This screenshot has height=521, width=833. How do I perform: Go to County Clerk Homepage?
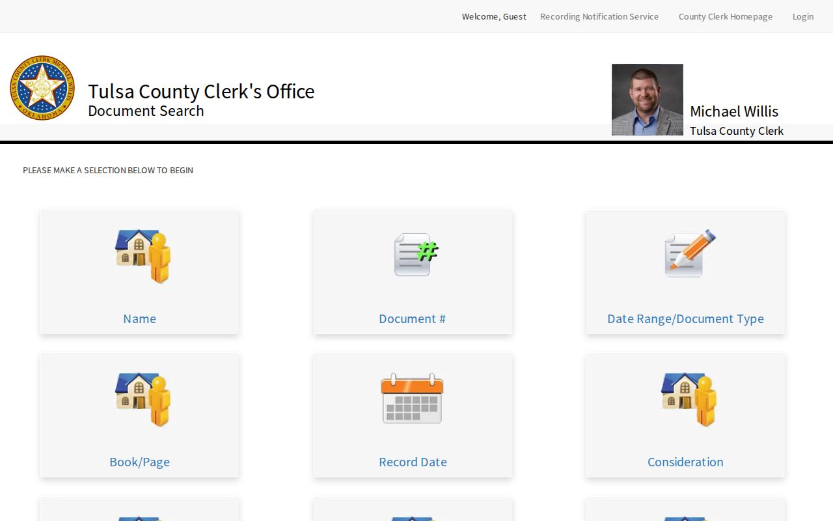click(x=726, y=16)
